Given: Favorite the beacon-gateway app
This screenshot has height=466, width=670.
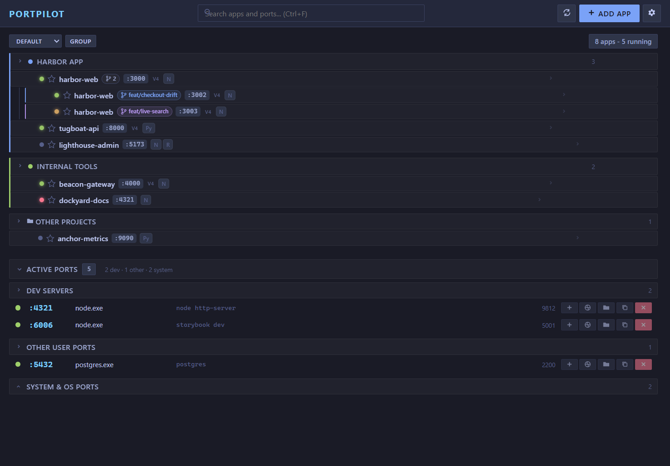Looking at the screenshot, I should point(52,184).
